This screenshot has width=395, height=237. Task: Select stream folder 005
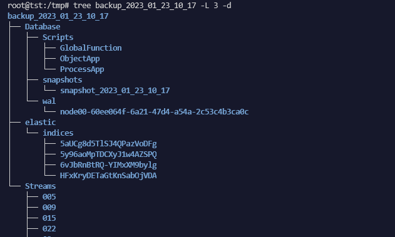coord(49,197)
